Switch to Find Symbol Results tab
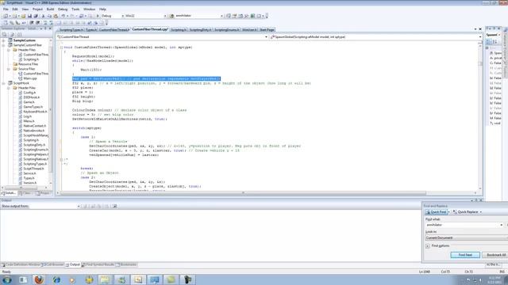The width and height of the screenshot is (508, 285). coord(98,264)
